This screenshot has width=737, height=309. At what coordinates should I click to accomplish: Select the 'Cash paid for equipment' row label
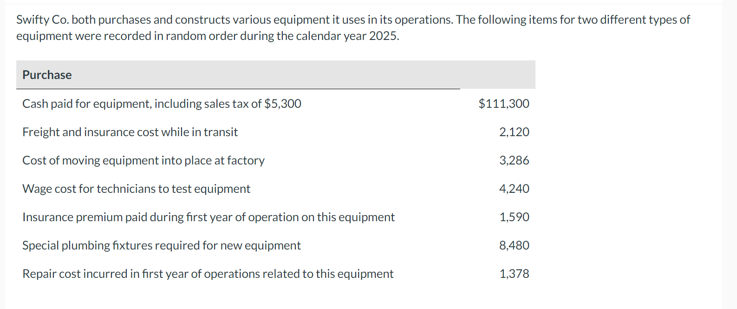click(x=162, y=104)
